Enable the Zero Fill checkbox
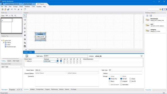This screenshot has width=167, height=94. pyautogui.click(x=130, y=81)
